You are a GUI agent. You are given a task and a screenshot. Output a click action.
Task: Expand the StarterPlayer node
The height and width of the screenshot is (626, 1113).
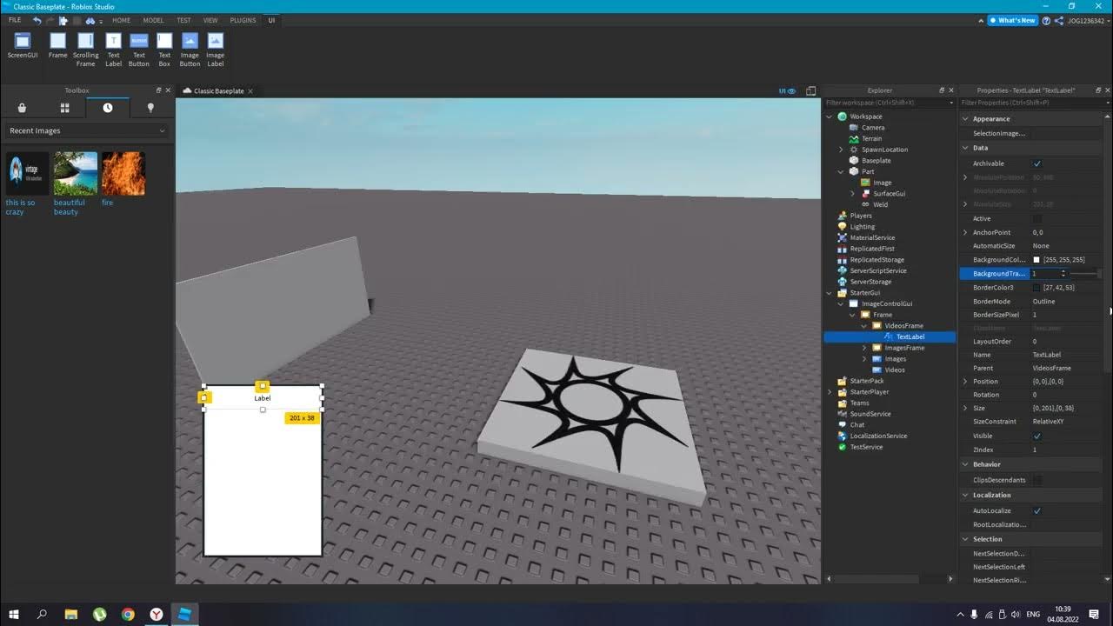tap(830, 392)
